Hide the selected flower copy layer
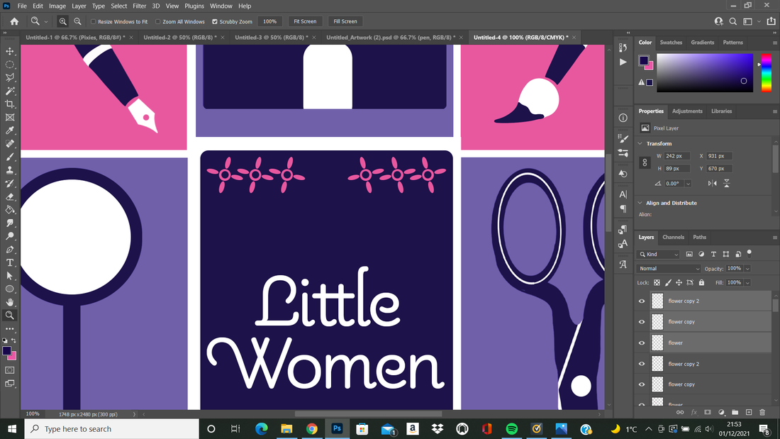780x439 pixels. [642, 322]
